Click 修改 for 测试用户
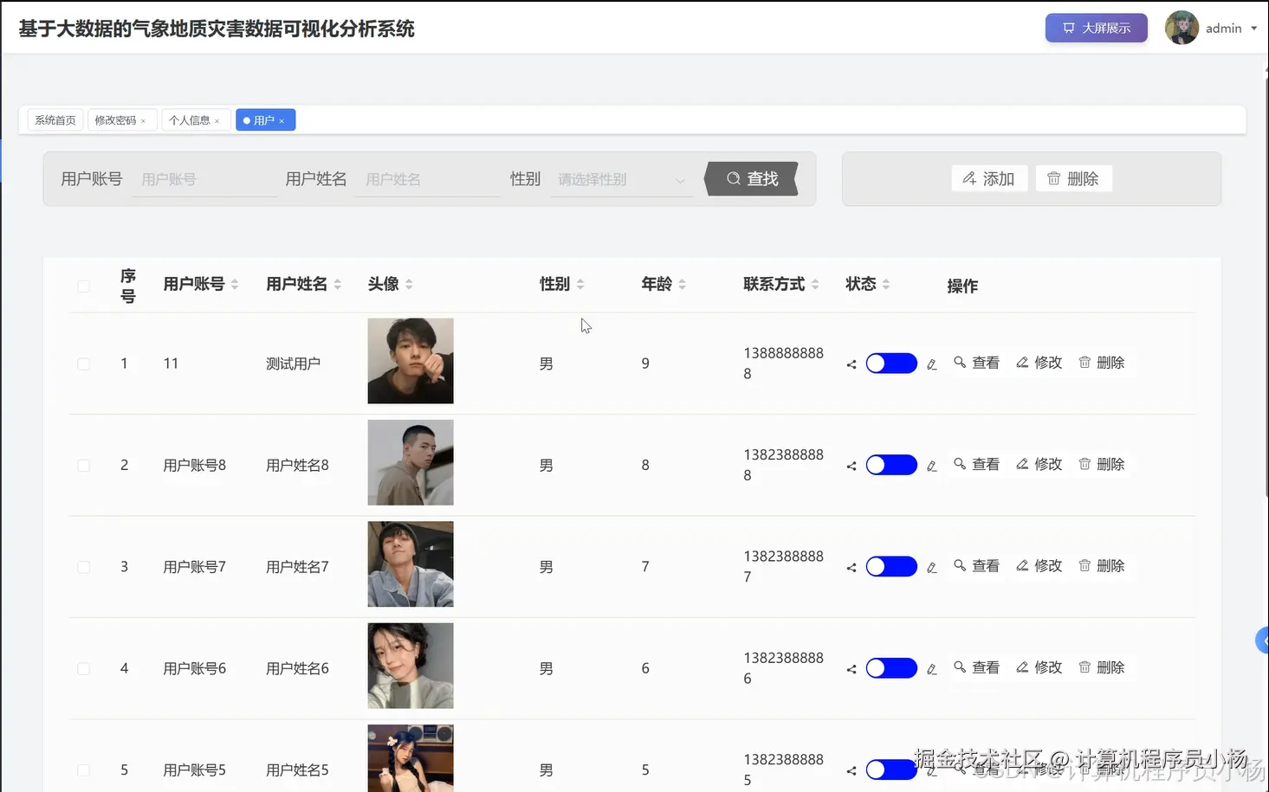 pyautogui.click(x=1039, y=363)
